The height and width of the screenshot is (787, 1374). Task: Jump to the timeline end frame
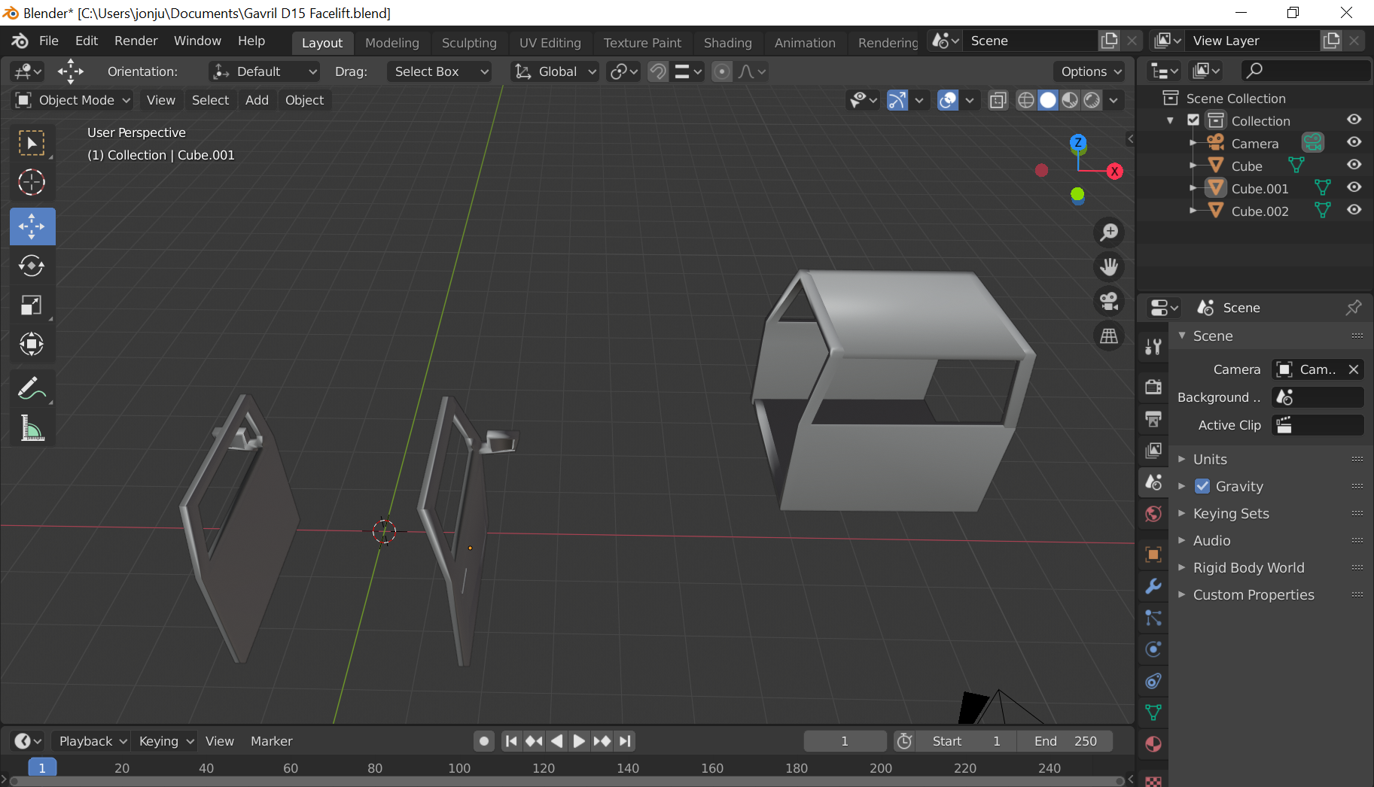click(x=625, y=741)
